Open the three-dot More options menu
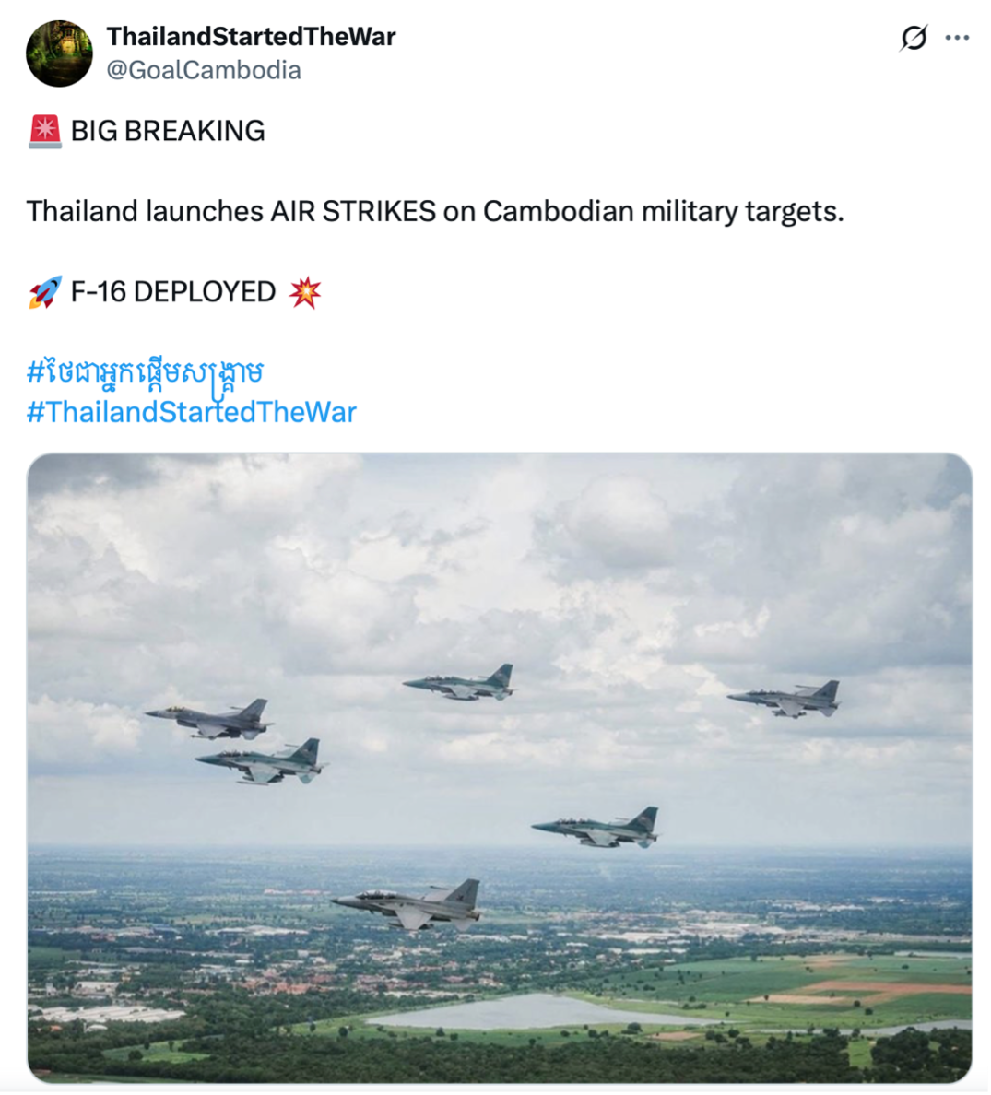This screenshot has height=1095, width=991. [958, 38]
